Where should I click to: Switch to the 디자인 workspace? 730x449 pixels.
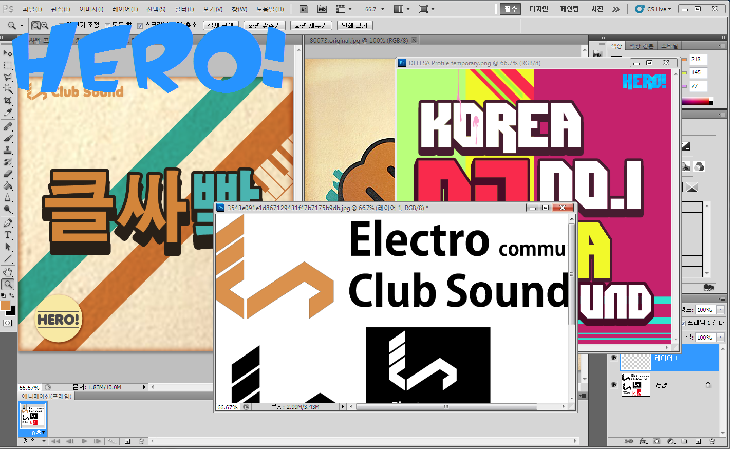pyautogui.click(x=538, y=9)
